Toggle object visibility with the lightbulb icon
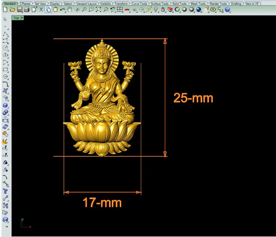Viewport: 276px width, 237px height. [156, 10]
